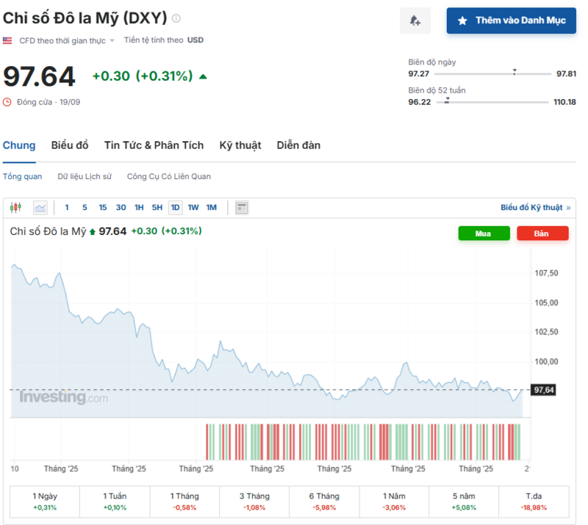Screen dimensions: 588x525
Task: Switch chart to candlestick view icon
Action: (16, 208)
